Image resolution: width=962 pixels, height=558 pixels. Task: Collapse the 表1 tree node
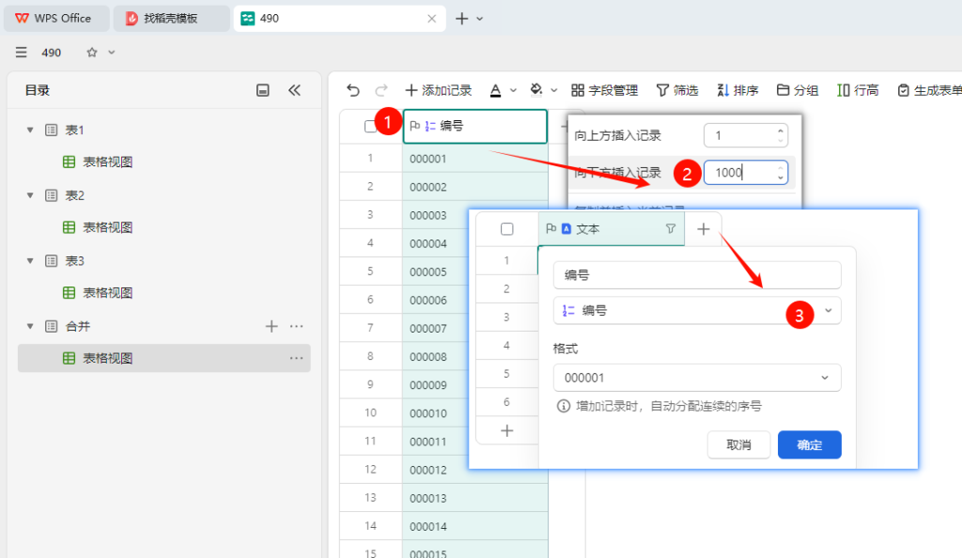(30, 130)
